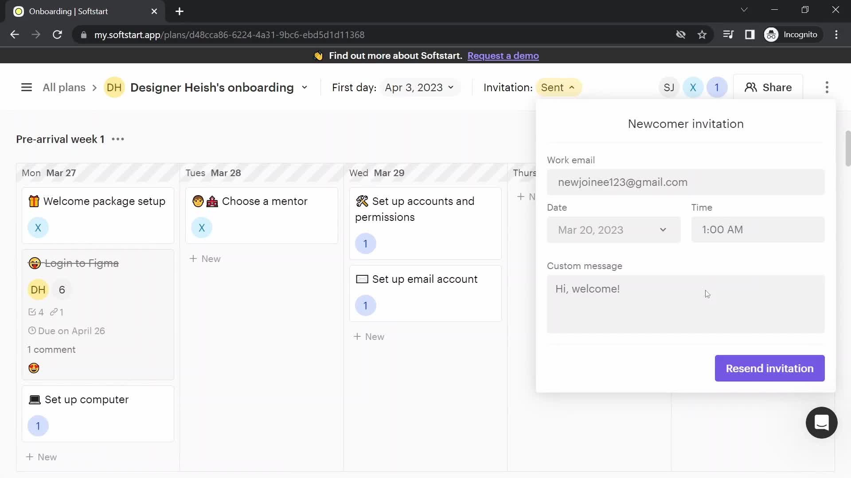Click the three-dot menu on Pre-arrival week 1
851x478 pixels.
[117, 139]
